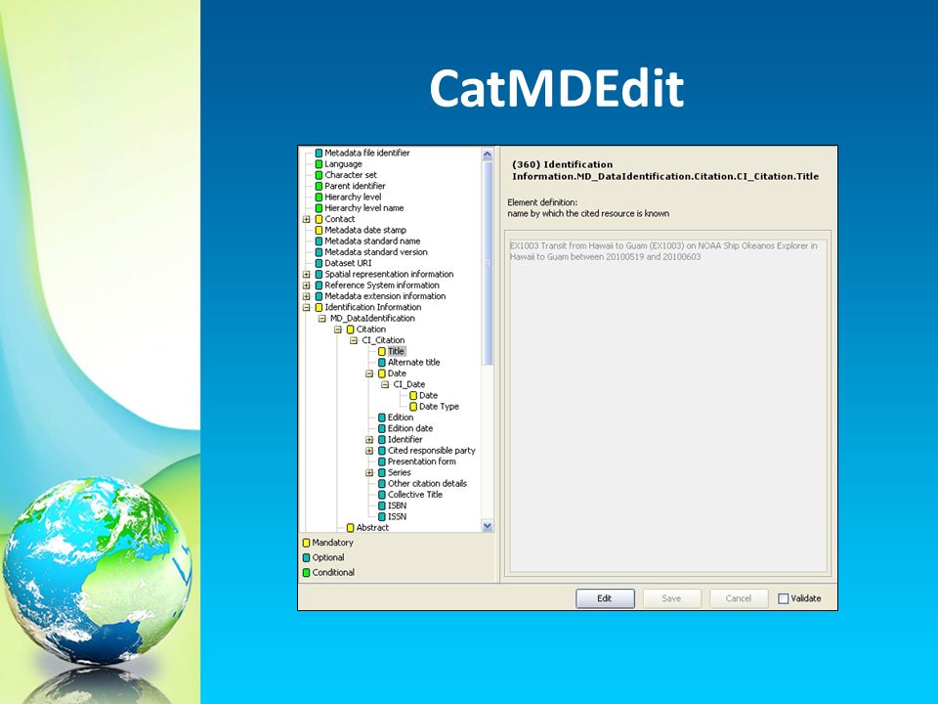This screenshot has width=938, height=704.
Task: Select the Edition tree item
Action: click(x=401, y=418)
